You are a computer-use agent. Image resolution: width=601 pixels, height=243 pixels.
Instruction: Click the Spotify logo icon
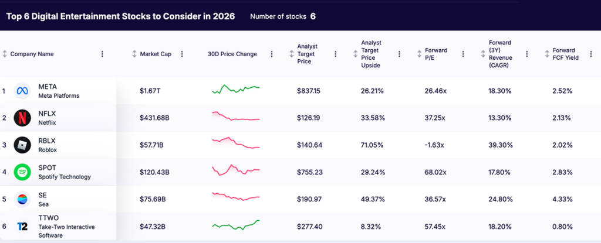point(22,172)
